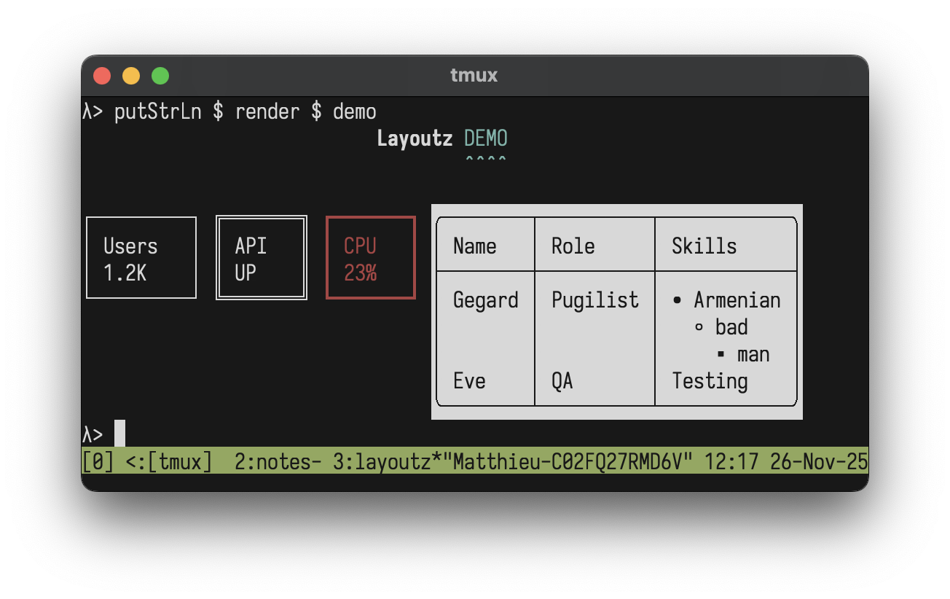The height and width of the screenshot is (599, 950).
Task: Select the Gegard table cell
Action: 485,300
